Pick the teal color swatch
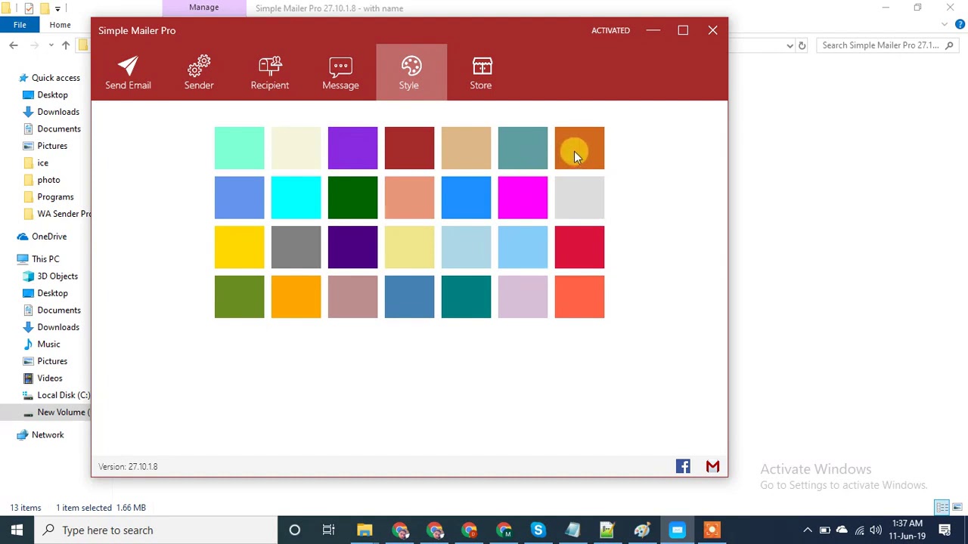 tap(466, 296)
